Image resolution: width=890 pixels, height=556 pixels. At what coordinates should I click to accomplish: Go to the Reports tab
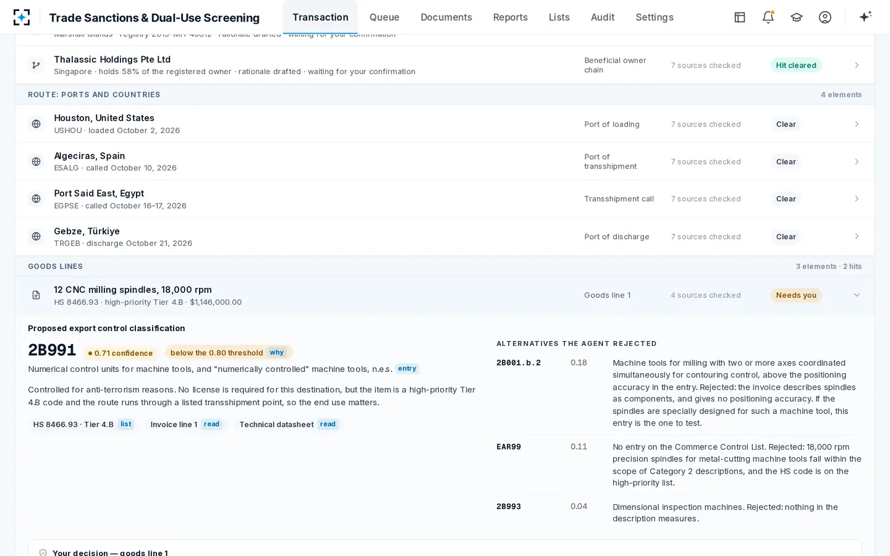[x=511, y=17]
